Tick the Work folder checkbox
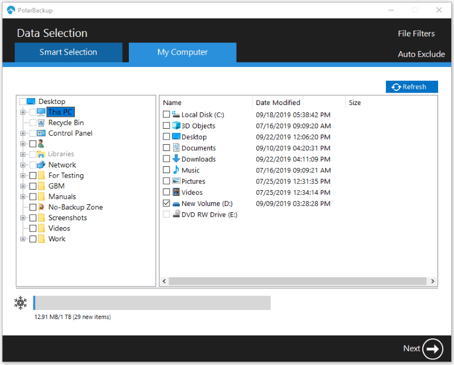This screenshot has height=365, width=454. click(33, 239)
